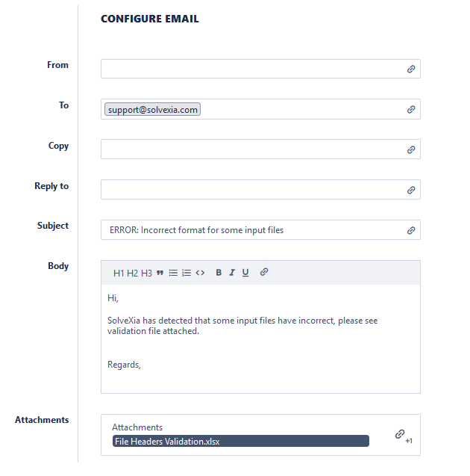Insert a blockquote in the body
This screenshot has height=476, width=470.
coord(160,273)
